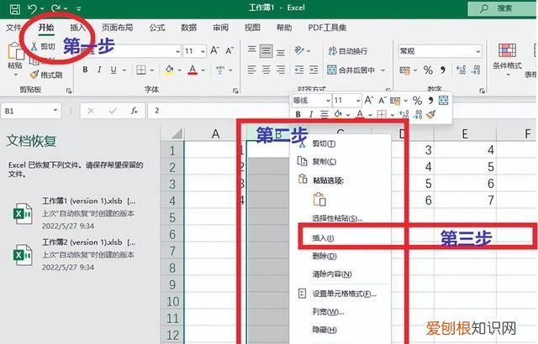The image size is (538, 344).
Task: Toggle bold B in the mini toolbar
Action: point(298,114)
